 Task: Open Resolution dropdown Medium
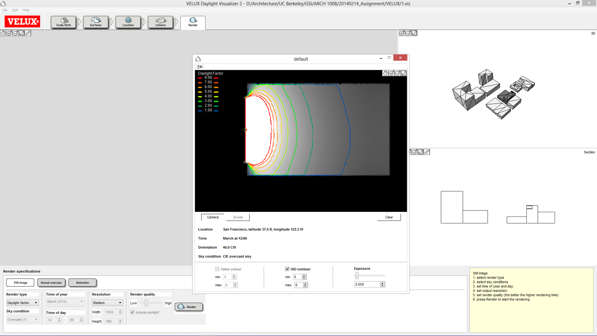coord(107,303)
